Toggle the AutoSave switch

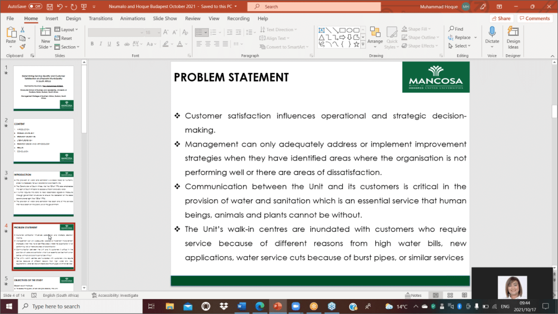(35, 7)
